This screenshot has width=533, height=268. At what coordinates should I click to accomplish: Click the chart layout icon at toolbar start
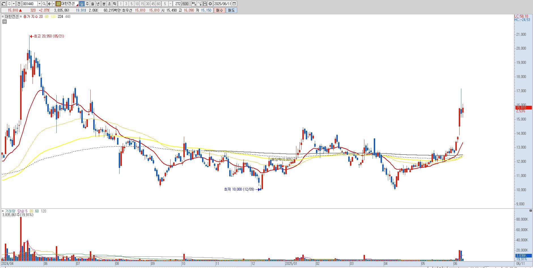click(3, 4)
